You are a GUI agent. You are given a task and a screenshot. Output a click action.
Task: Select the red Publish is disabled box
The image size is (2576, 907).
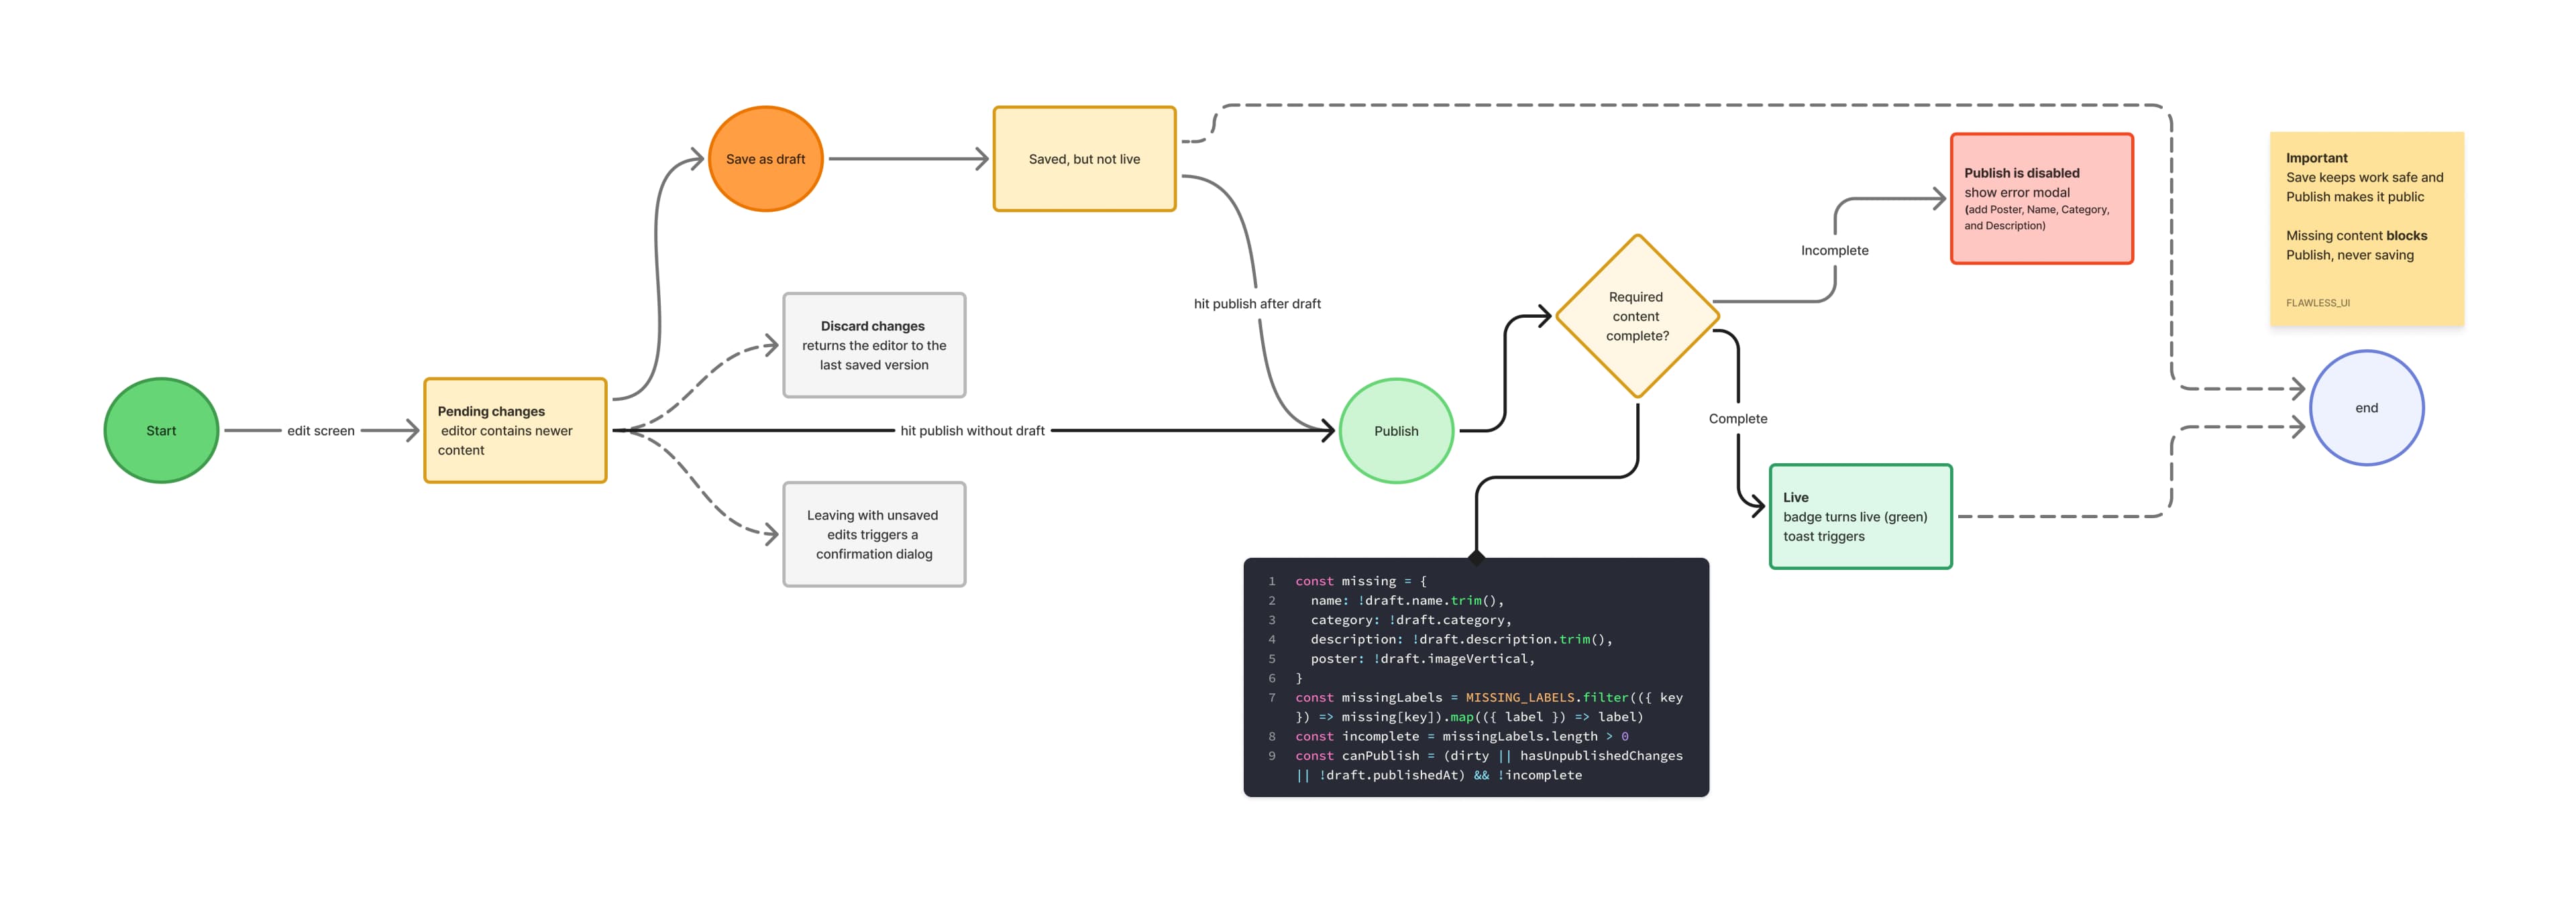coord(2041,199)
